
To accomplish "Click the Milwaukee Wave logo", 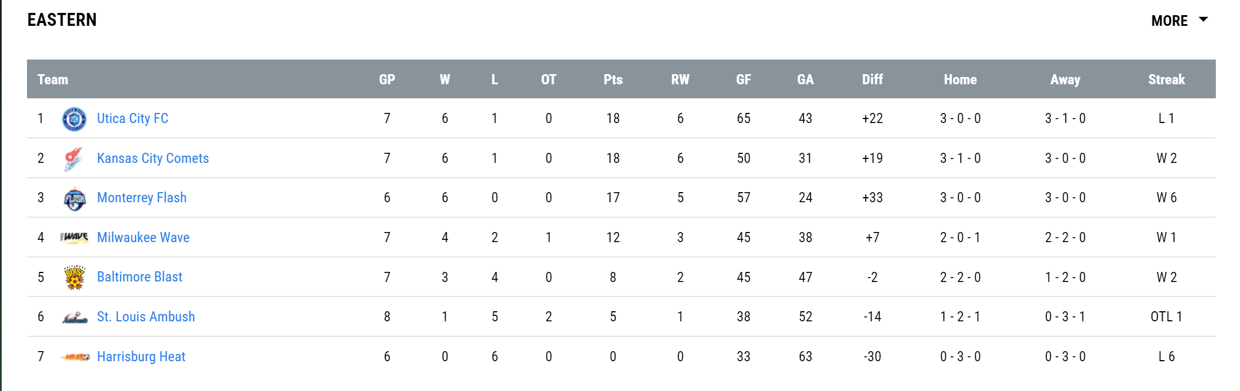I will tap(74, 238).
